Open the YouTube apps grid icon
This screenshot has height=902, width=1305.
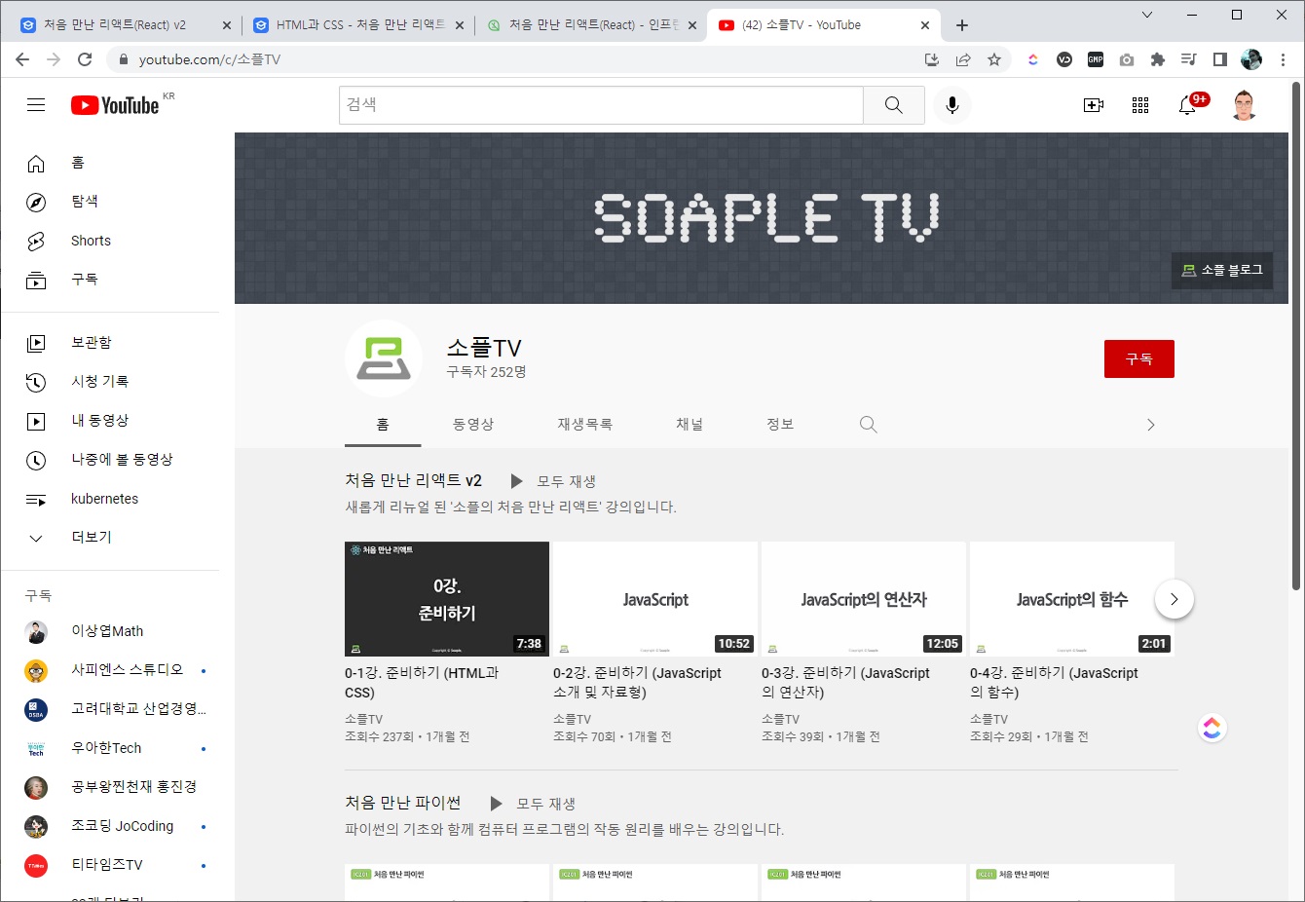pos(1140,105)
